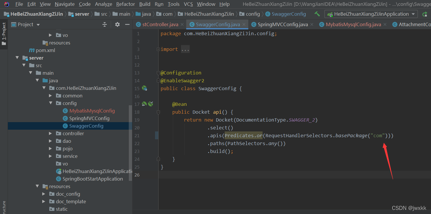Open the Structure tool window button
Image resolution: width=431 pixels, height=214 pixels.
point(4,207)
